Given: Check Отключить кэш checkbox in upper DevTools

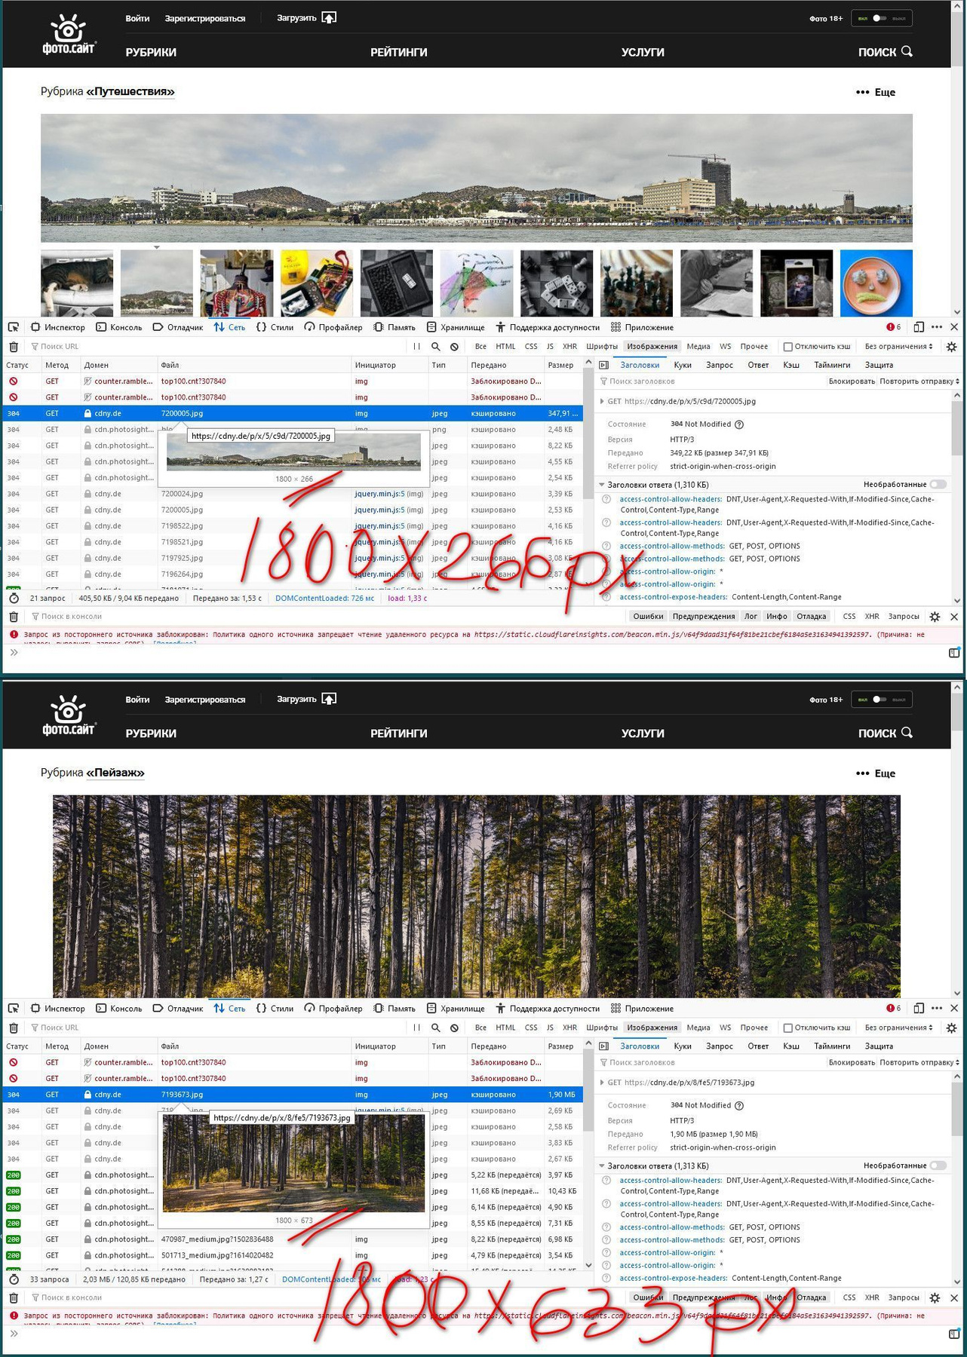Looking at the screenshot, I should click(787, 347).
